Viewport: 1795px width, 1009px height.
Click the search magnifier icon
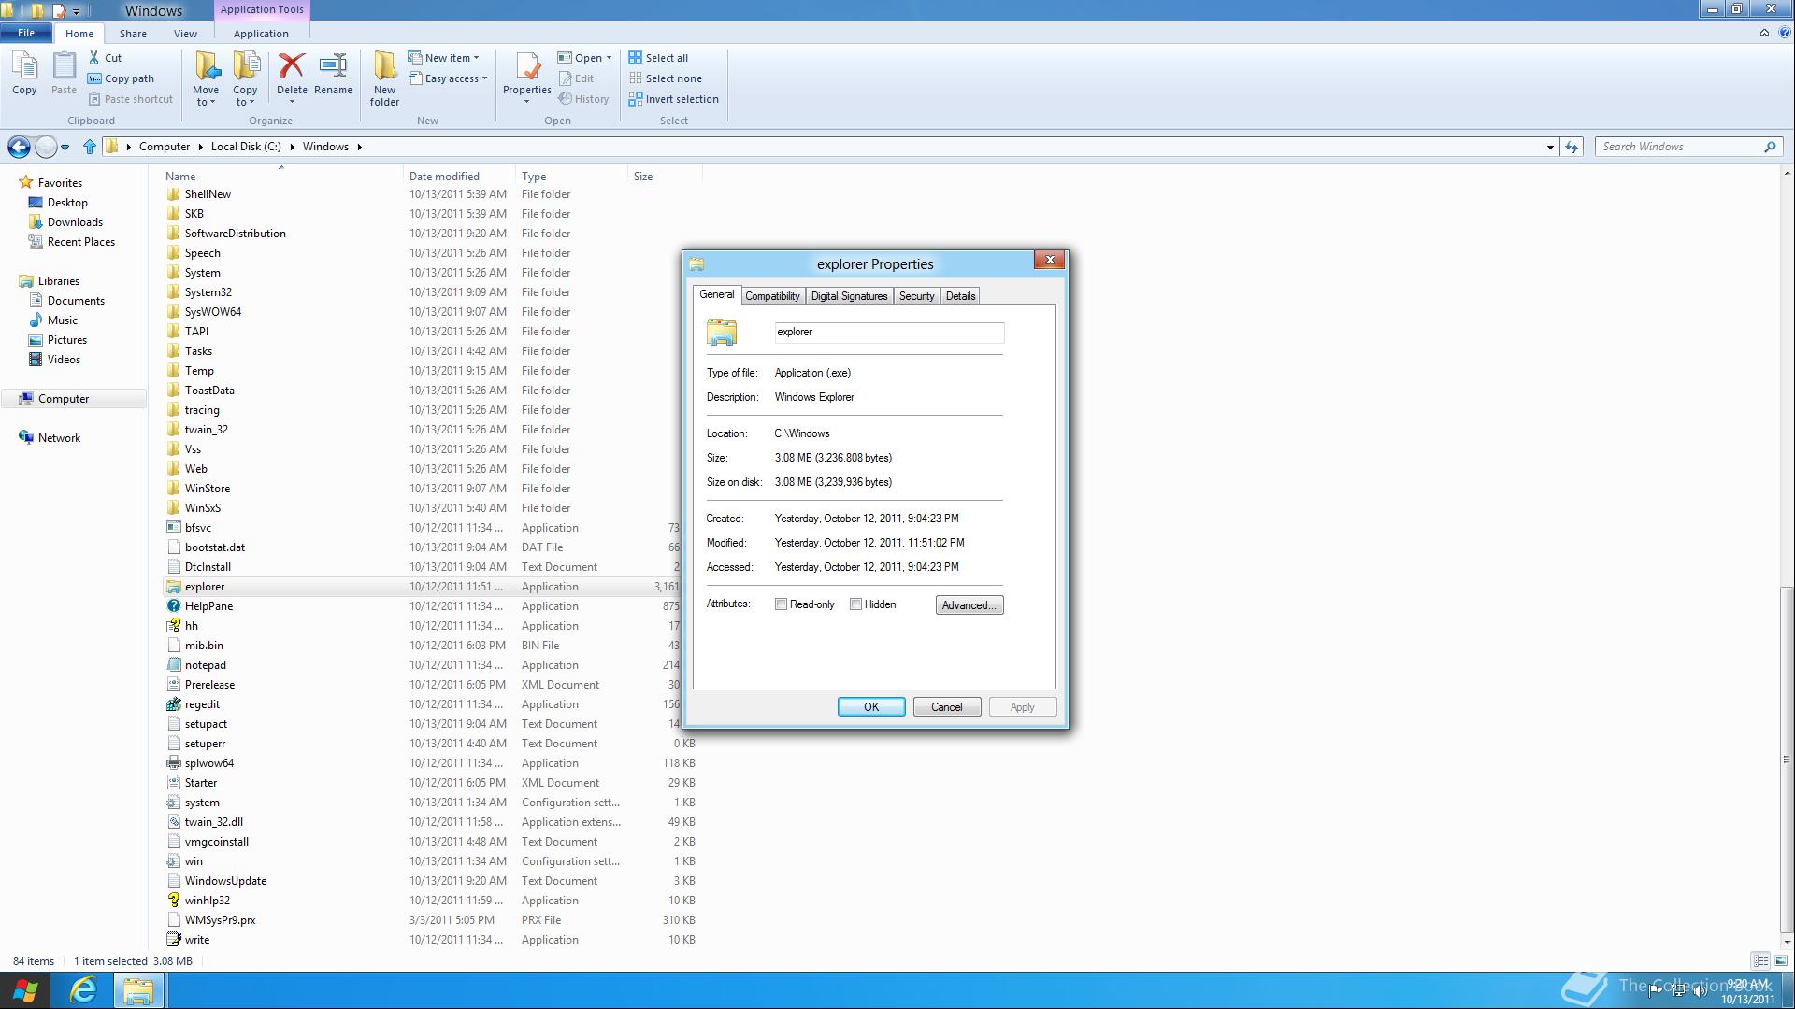(x=1770, y=147)
